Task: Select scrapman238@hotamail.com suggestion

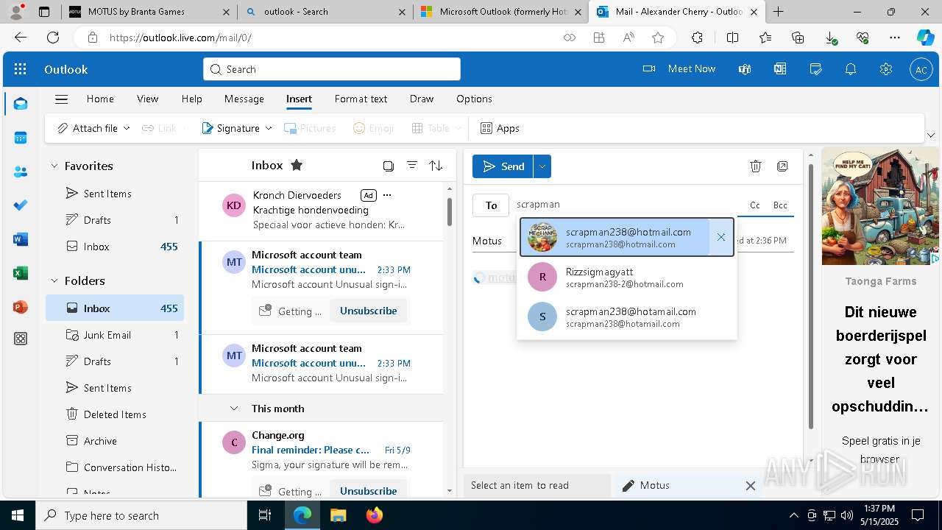Action: click(627, 317)
